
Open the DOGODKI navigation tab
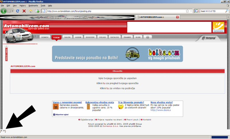pyautogui.click(x=90, y=37)
